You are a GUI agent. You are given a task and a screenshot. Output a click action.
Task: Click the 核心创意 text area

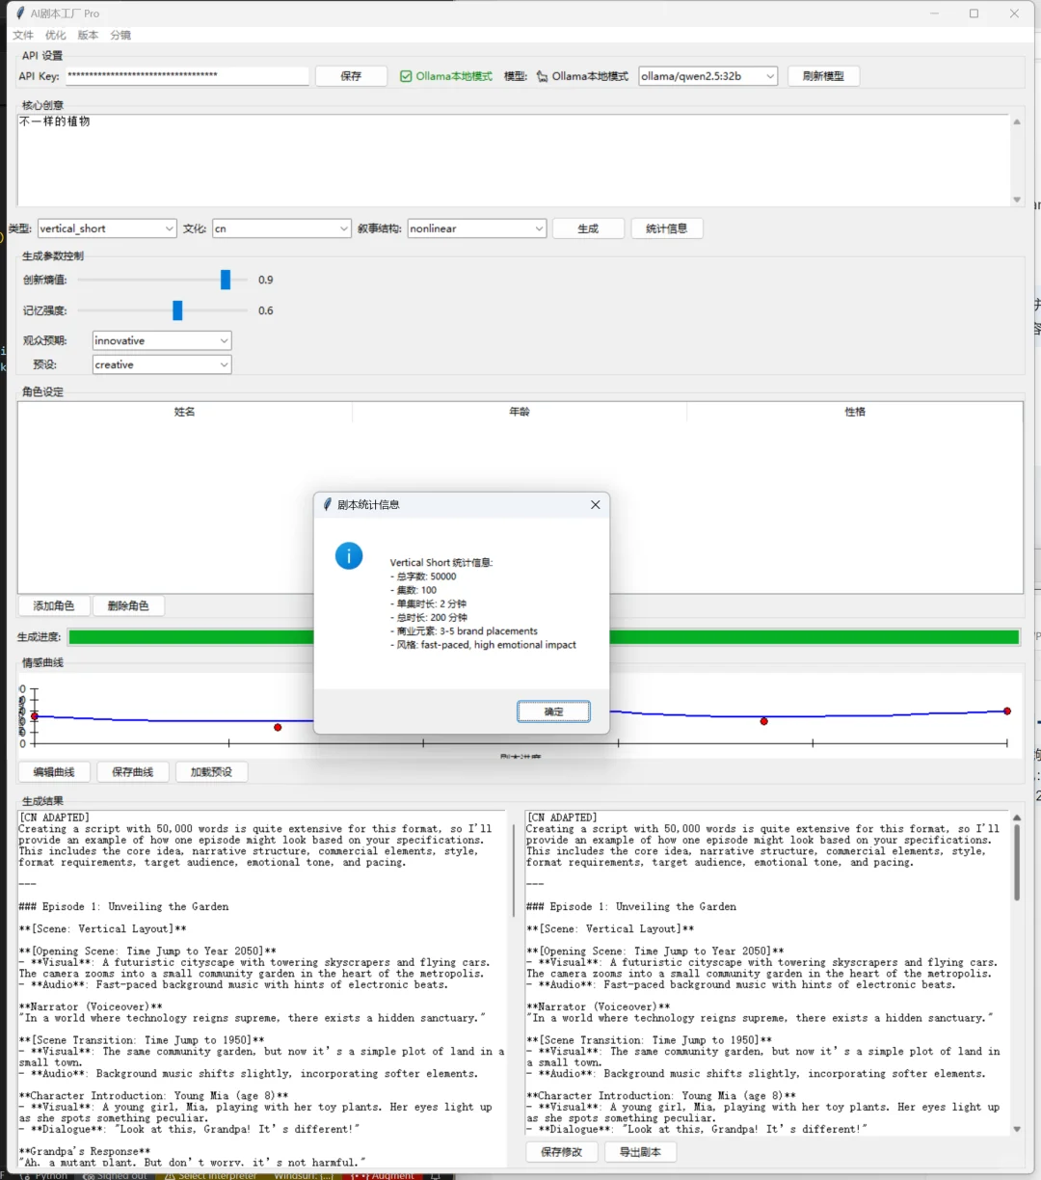point(514,159)
